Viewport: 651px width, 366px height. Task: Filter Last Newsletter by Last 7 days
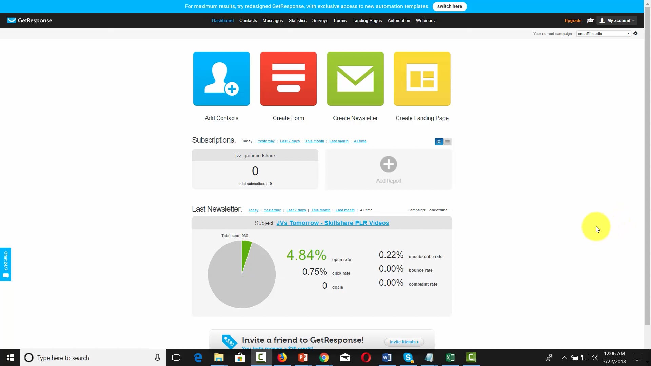[296, 210]
